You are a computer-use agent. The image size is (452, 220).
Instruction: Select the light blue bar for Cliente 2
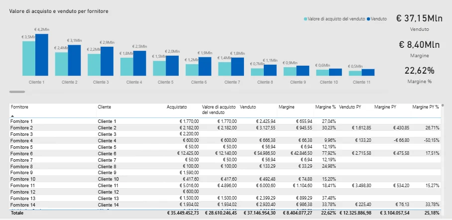click(x=61, y=64)
